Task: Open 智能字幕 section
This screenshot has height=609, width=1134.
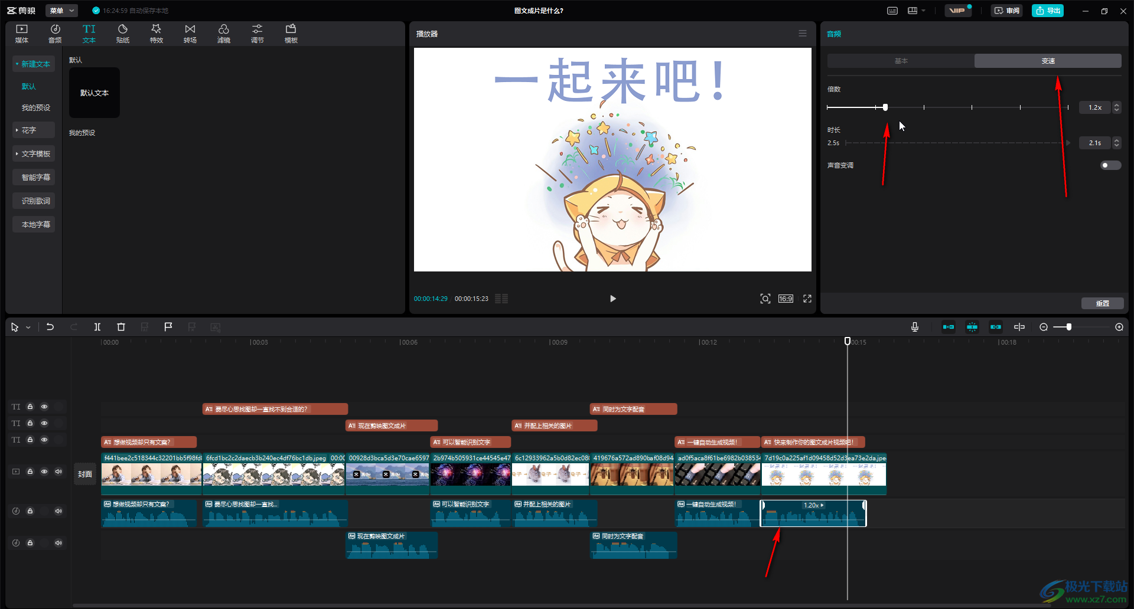Action: (34, 177)
